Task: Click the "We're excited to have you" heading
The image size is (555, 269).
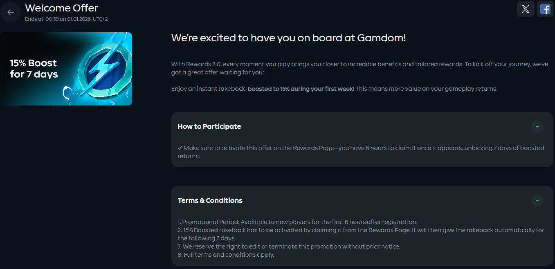Action: click(288, 38)
